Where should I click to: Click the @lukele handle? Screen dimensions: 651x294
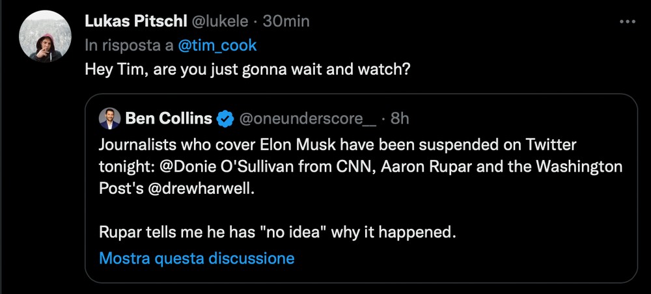click(x=217, y=21)
